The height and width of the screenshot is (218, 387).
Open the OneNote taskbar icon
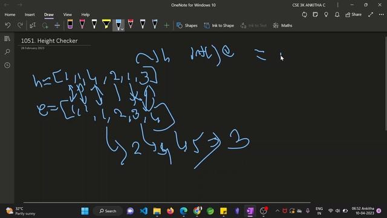pos(250,211)
